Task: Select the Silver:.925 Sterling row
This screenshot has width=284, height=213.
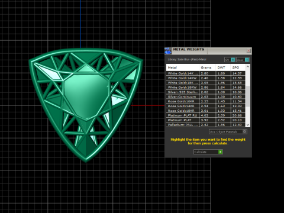Action: pos(206,92)
